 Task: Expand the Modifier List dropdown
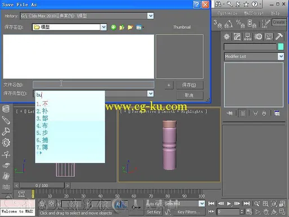coord(281,57)
